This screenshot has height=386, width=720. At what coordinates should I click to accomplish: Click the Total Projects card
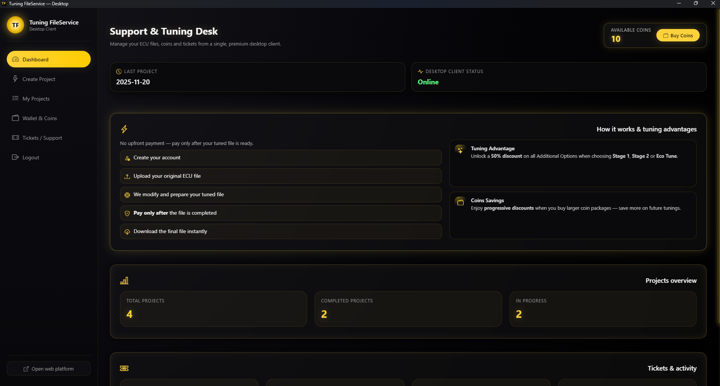click(x=213, y=309)
